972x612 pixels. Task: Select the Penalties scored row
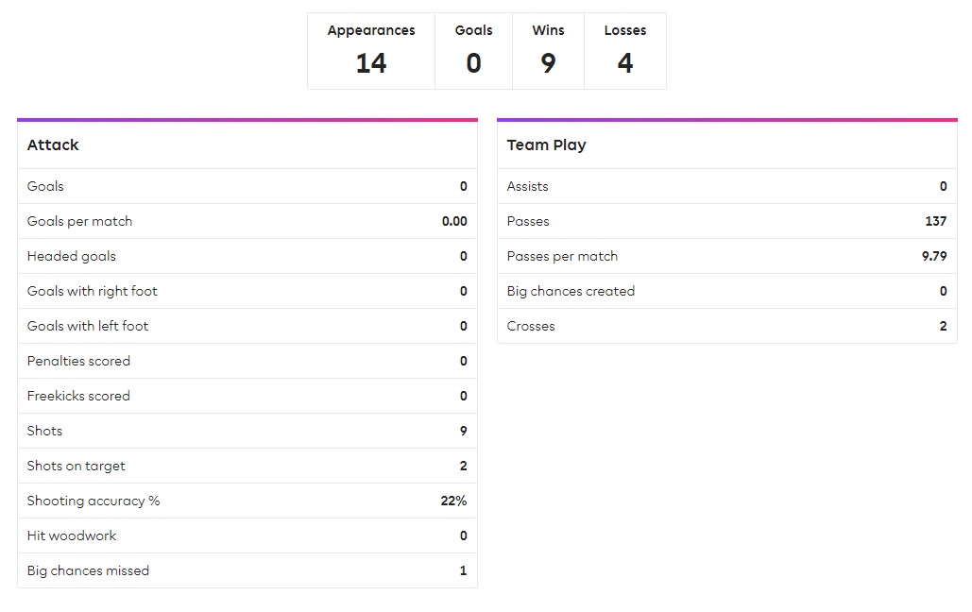click(x=247, y=361)
